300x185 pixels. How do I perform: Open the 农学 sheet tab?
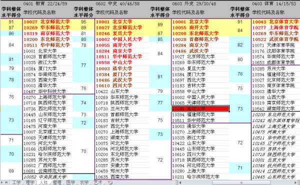84,182
